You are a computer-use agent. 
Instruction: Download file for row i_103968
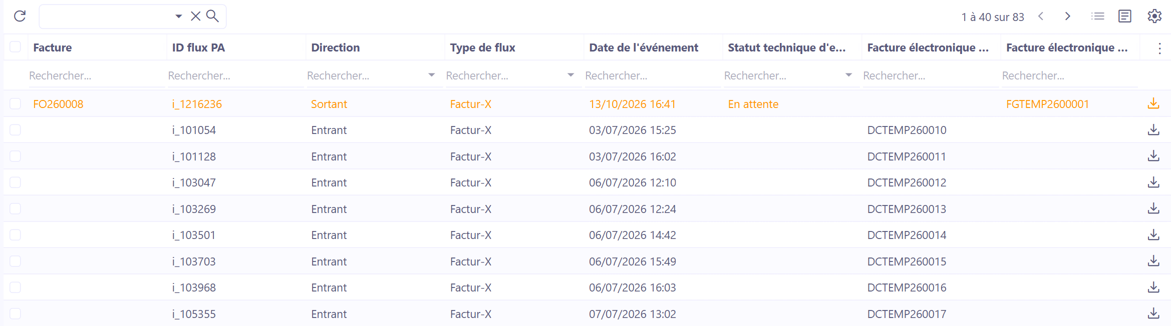pyautogui.click(x=1153, y=287)
